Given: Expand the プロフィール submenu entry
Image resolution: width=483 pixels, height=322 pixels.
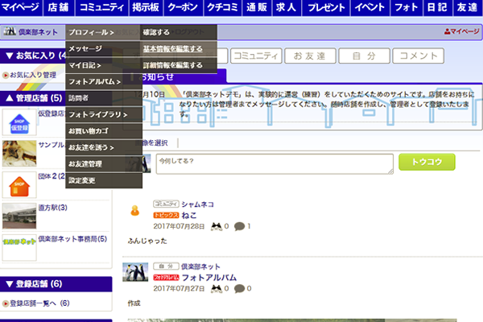Looking at the screenshot, I should (102, 32).
